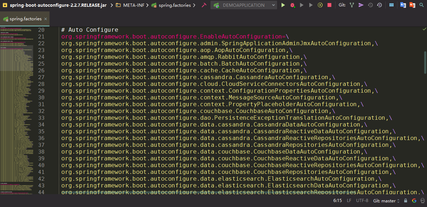Click the vertical editor scrollbar thumb
The image size is (427, 207).
point(425,62)
